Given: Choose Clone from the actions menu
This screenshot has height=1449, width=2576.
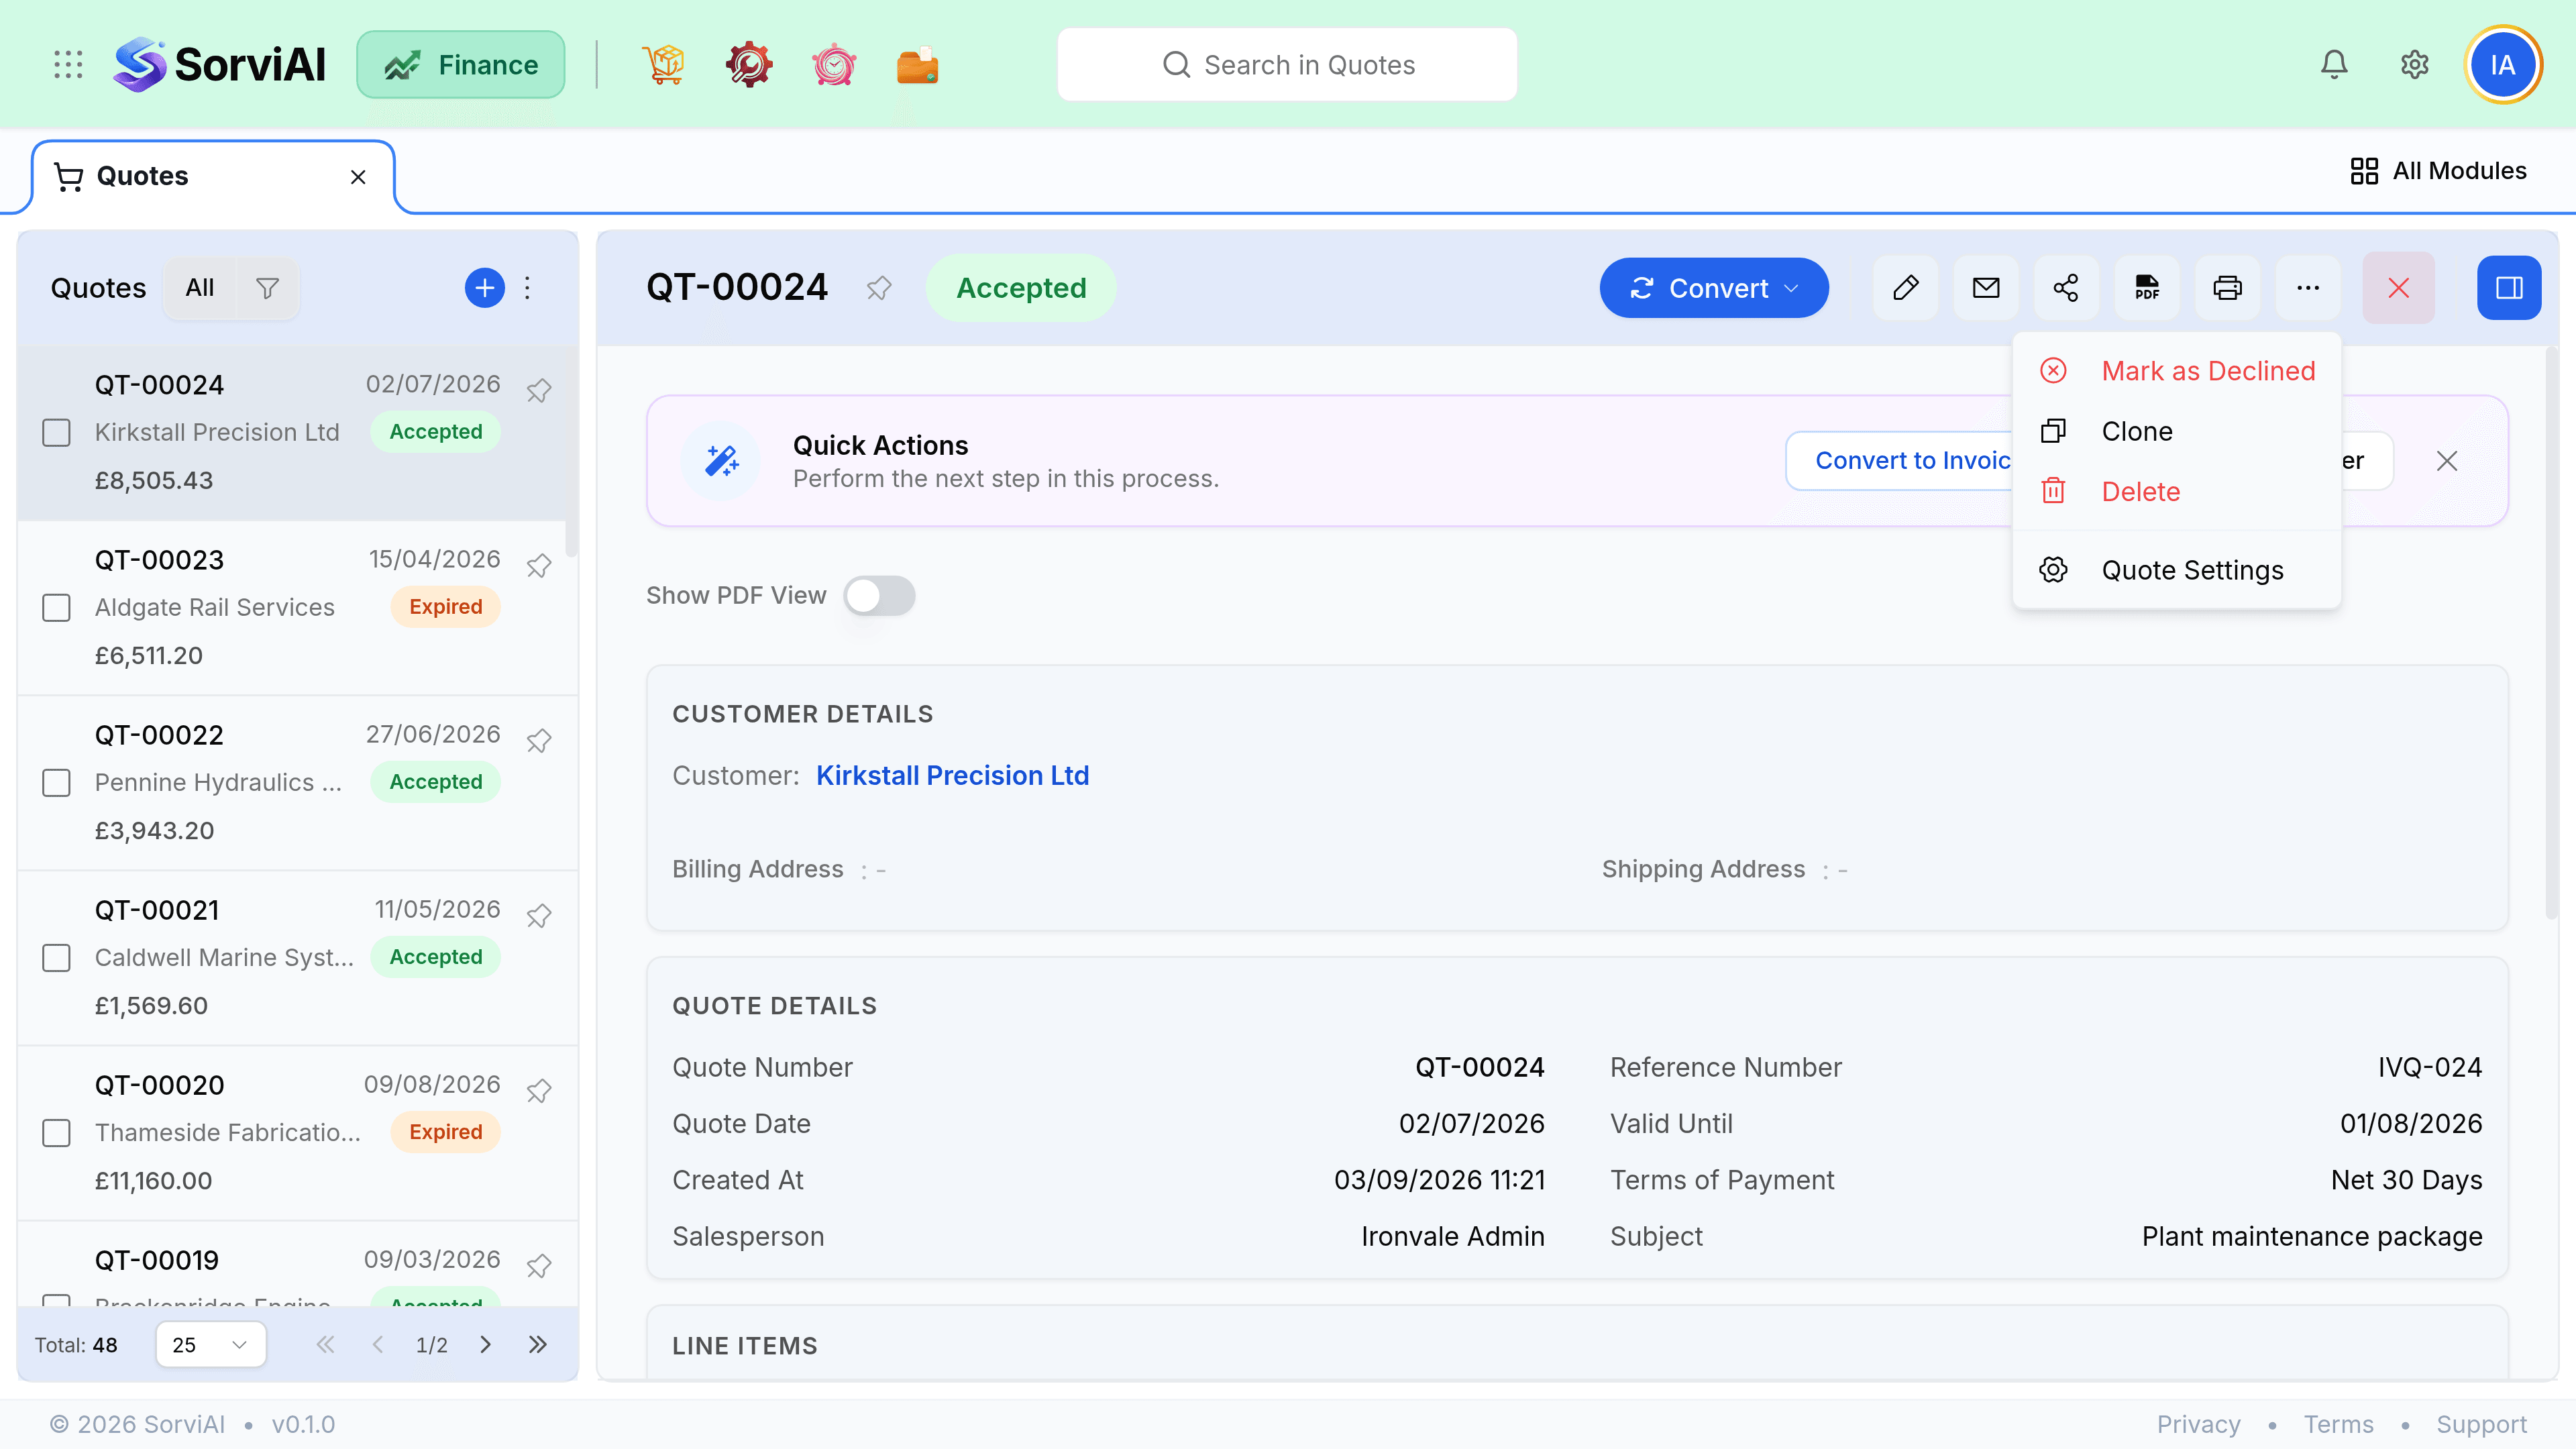Looking at the screenshot, I should pos(2177,431).
